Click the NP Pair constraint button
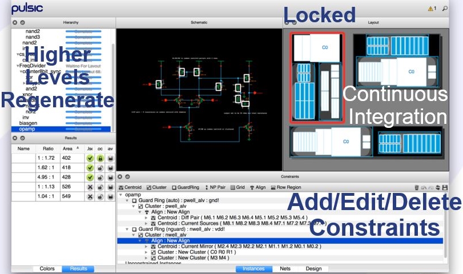This screenshot has width=463, height=274. [x=214, y=187]
